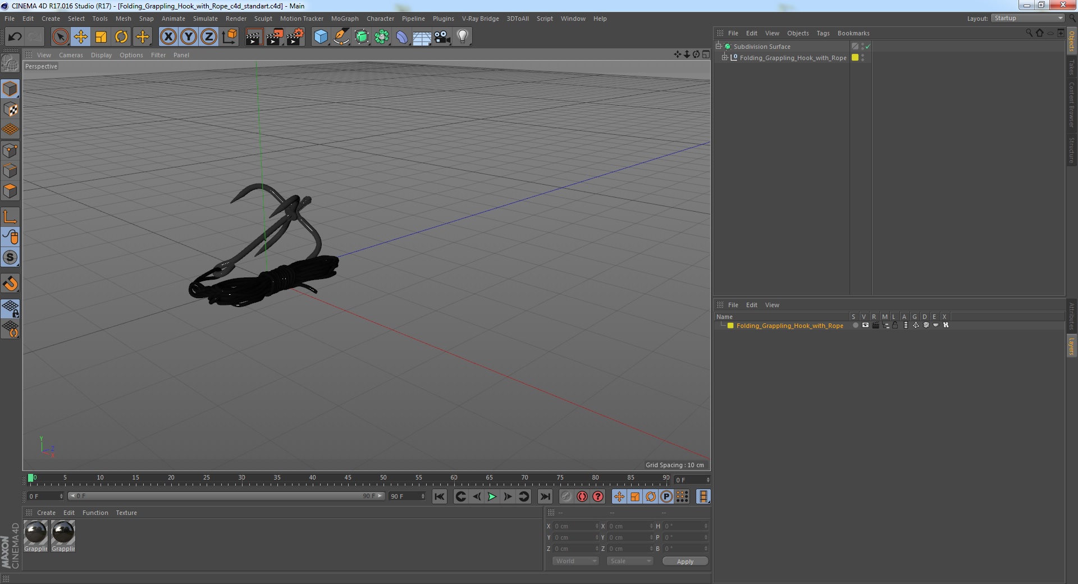Open the Scale mode dropdown
This screenshot has height=584, width=1078.
pos(630,561)
